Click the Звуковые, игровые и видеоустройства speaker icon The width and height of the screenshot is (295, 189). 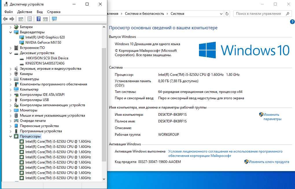pos(16,69)
